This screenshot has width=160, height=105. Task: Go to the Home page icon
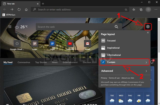26,9
